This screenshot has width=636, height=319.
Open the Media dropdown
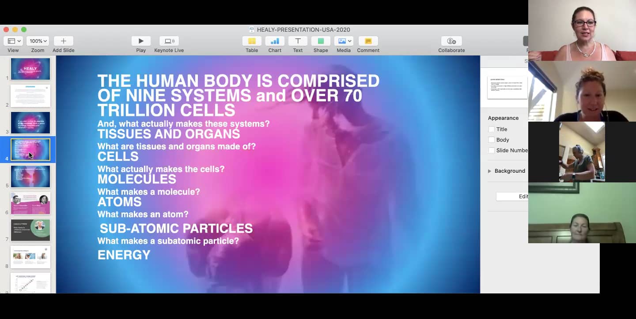coord(344,41)
